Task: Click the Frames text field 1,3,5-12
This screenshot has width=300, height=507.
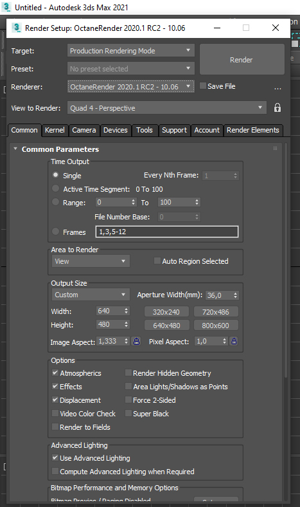Action: point(166,232)
